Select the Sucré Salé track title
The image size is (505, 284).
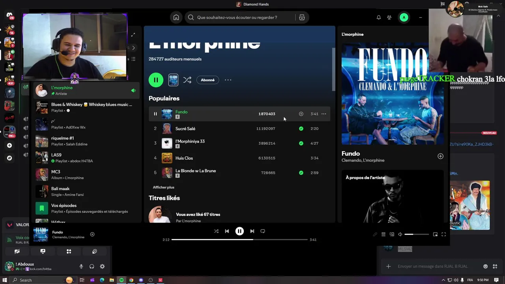tap(185, 129)
